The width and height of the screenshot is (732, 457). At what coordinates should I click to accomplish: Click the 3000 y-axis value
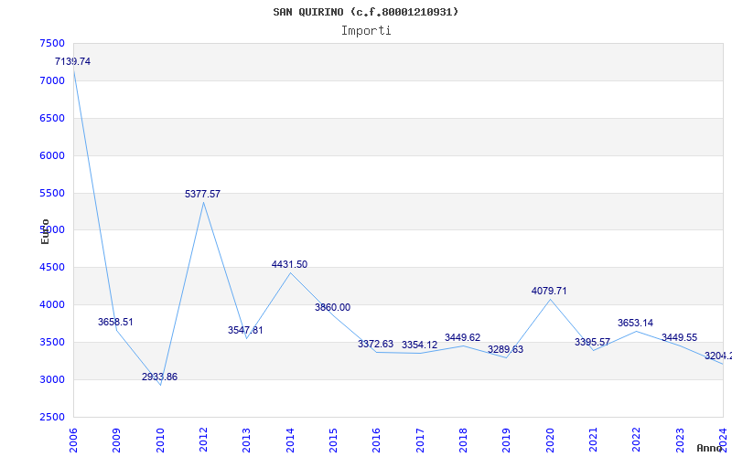[52, 379]
